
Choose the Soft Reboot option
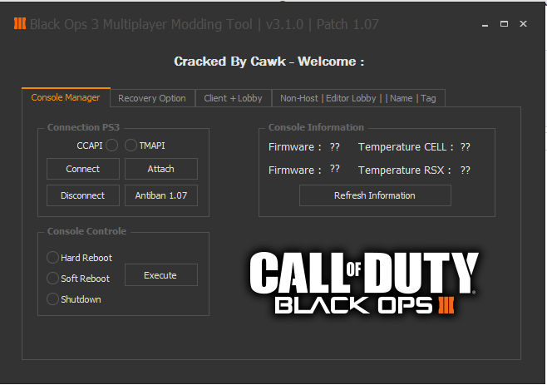[x=52, y=279]
